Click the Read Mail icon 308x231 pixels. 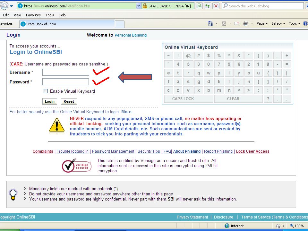point(237,23)
